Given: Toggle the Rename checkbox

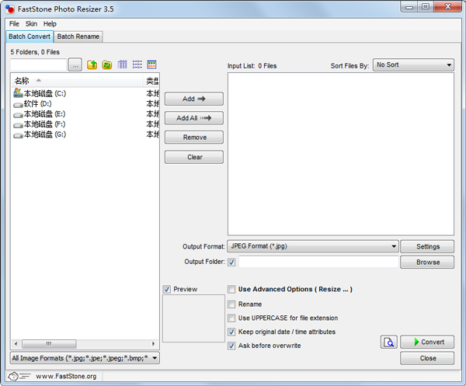Looking at the screenshot, I should [231, 304].
